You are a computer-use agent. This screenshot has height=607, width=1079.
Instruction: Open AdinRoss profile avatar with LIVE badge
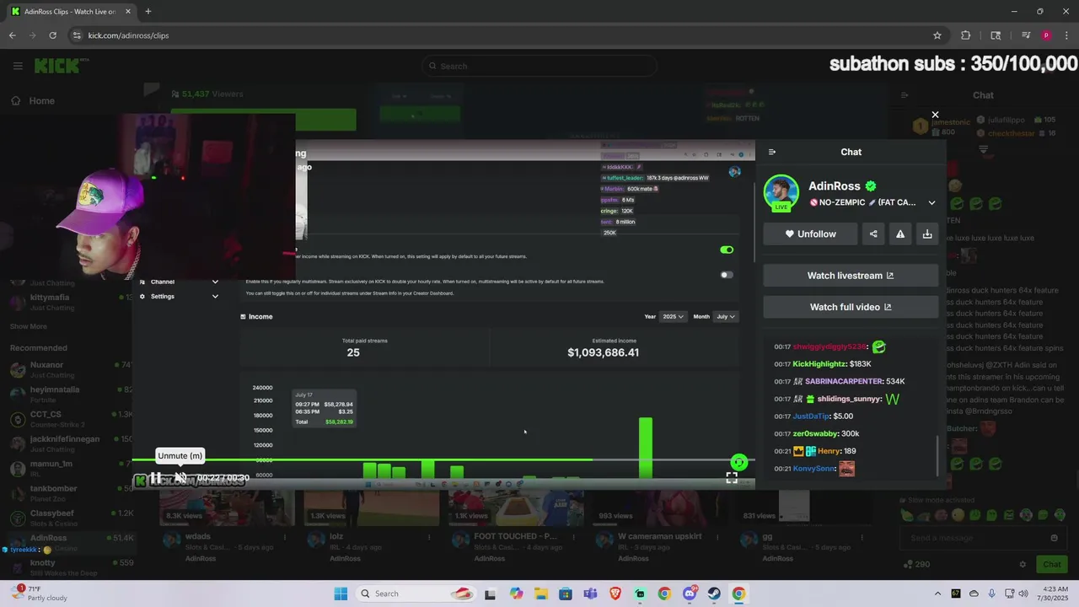point(781,193)
